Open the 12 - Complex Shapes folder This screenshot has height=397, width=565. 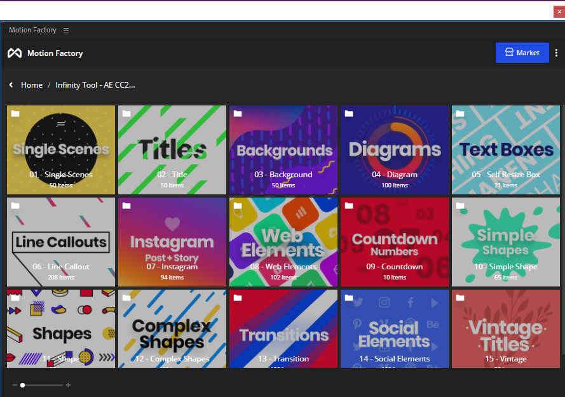172,328
